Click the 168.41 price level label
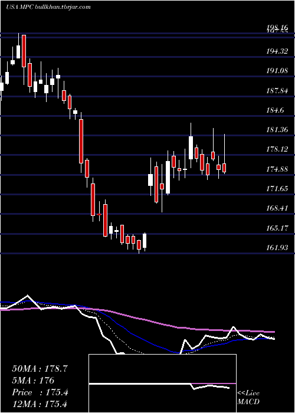The image size is (295, 413). pyautogui.click(x=277, y=208)
